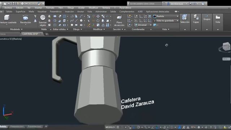Click the Move icon in Modificar panel
The height and width of the screenshot is (130, 231).
[x=98, y=16]
